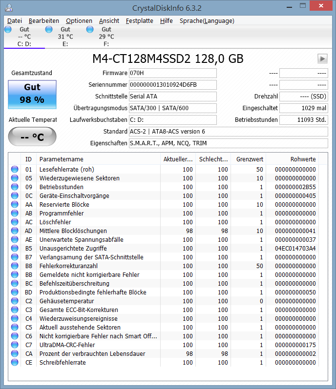This screenshot has height=389, width=336.
Task: Click the Seriennummer field
Action: pyautogui.click(x=173, y=85)
